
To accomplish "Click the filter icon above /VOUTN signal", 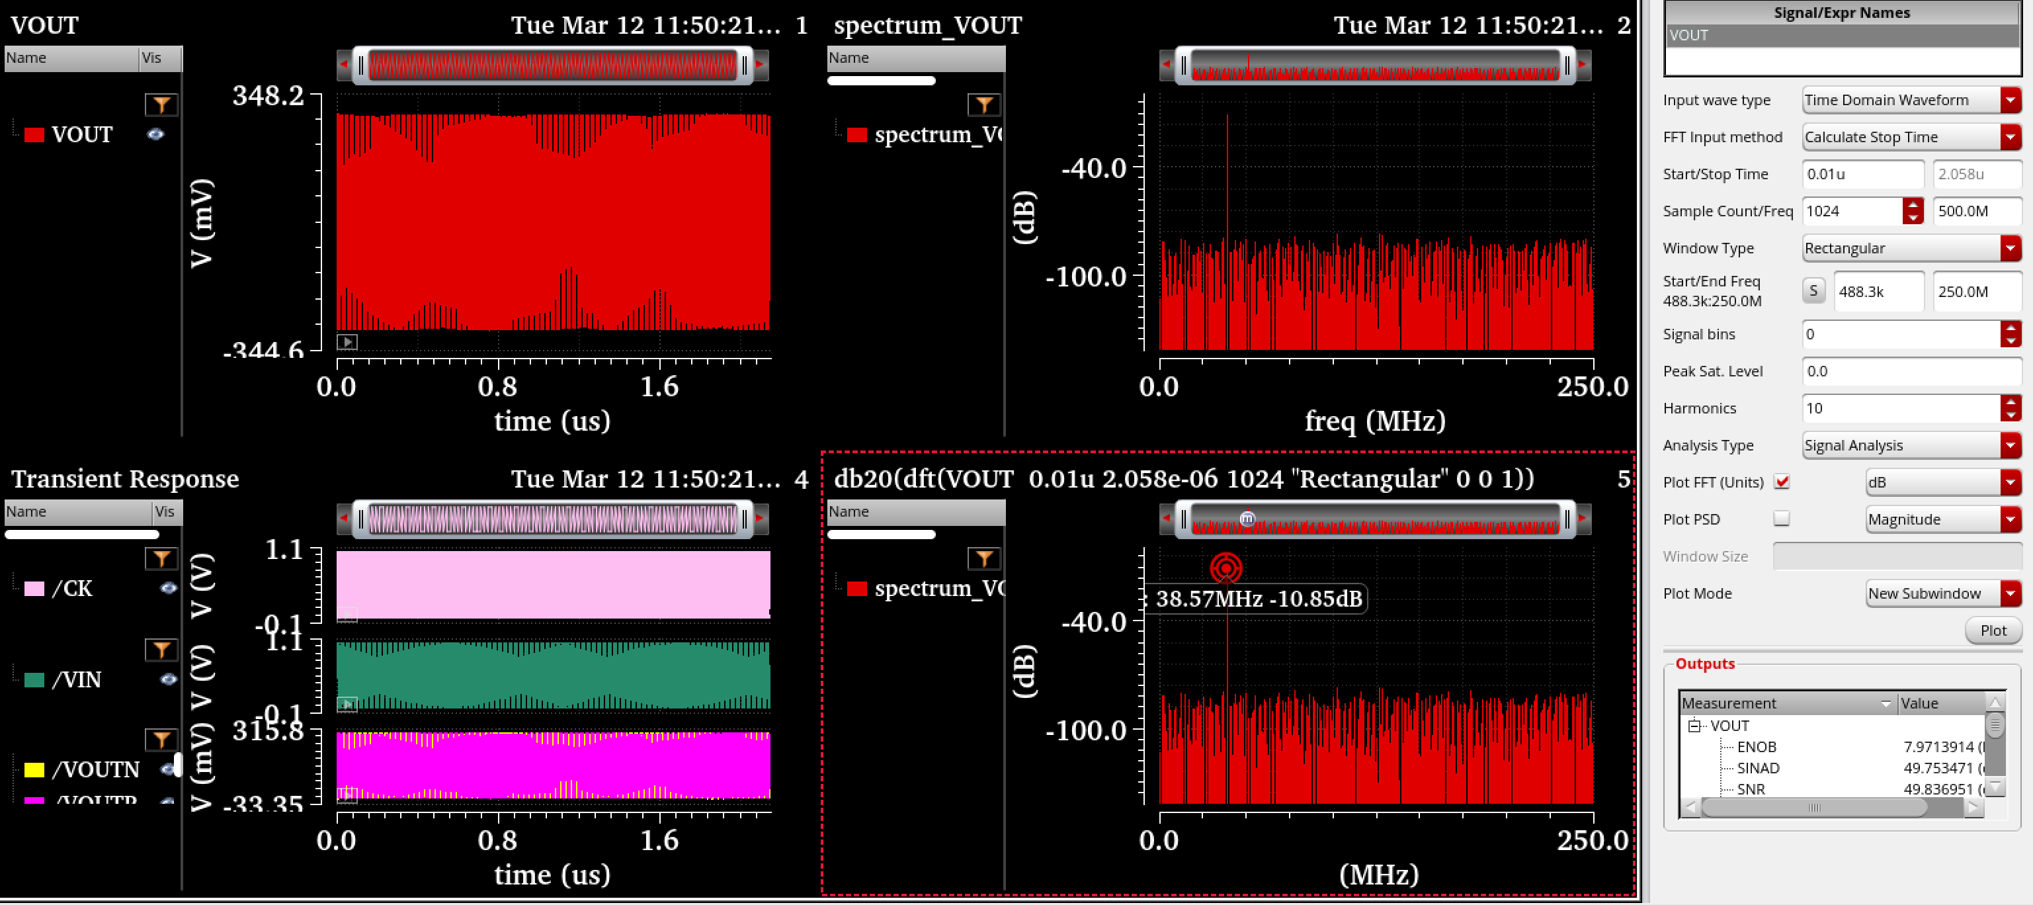I will click(x=161, y=739).
